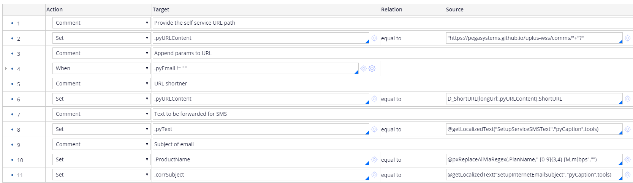Click gear icon beside .pyEmail When condition
The width and height of the screenshot is (633, 183).
(x=372, y=68)
